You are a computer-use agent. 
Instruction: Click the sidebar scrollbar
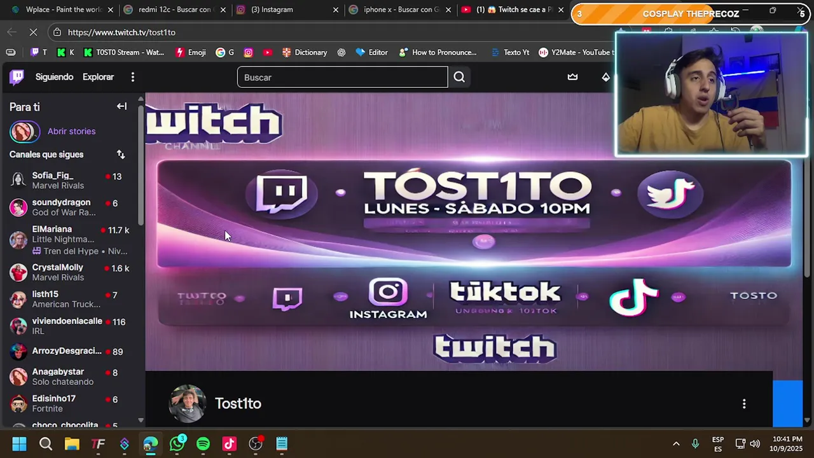coord(141,165)
